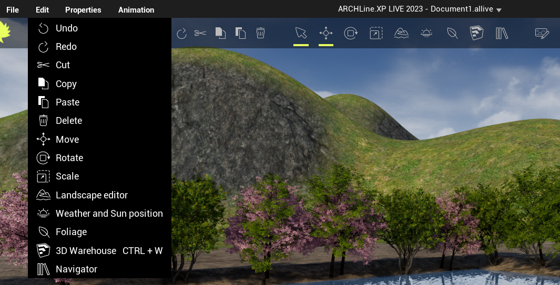
Task: Choose Redo from the Edit menu
Action: pos(99,47)
